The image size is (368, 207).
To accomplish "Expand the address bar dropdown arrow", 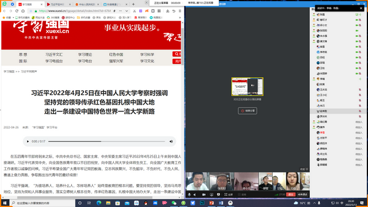I will click(126, 11).
